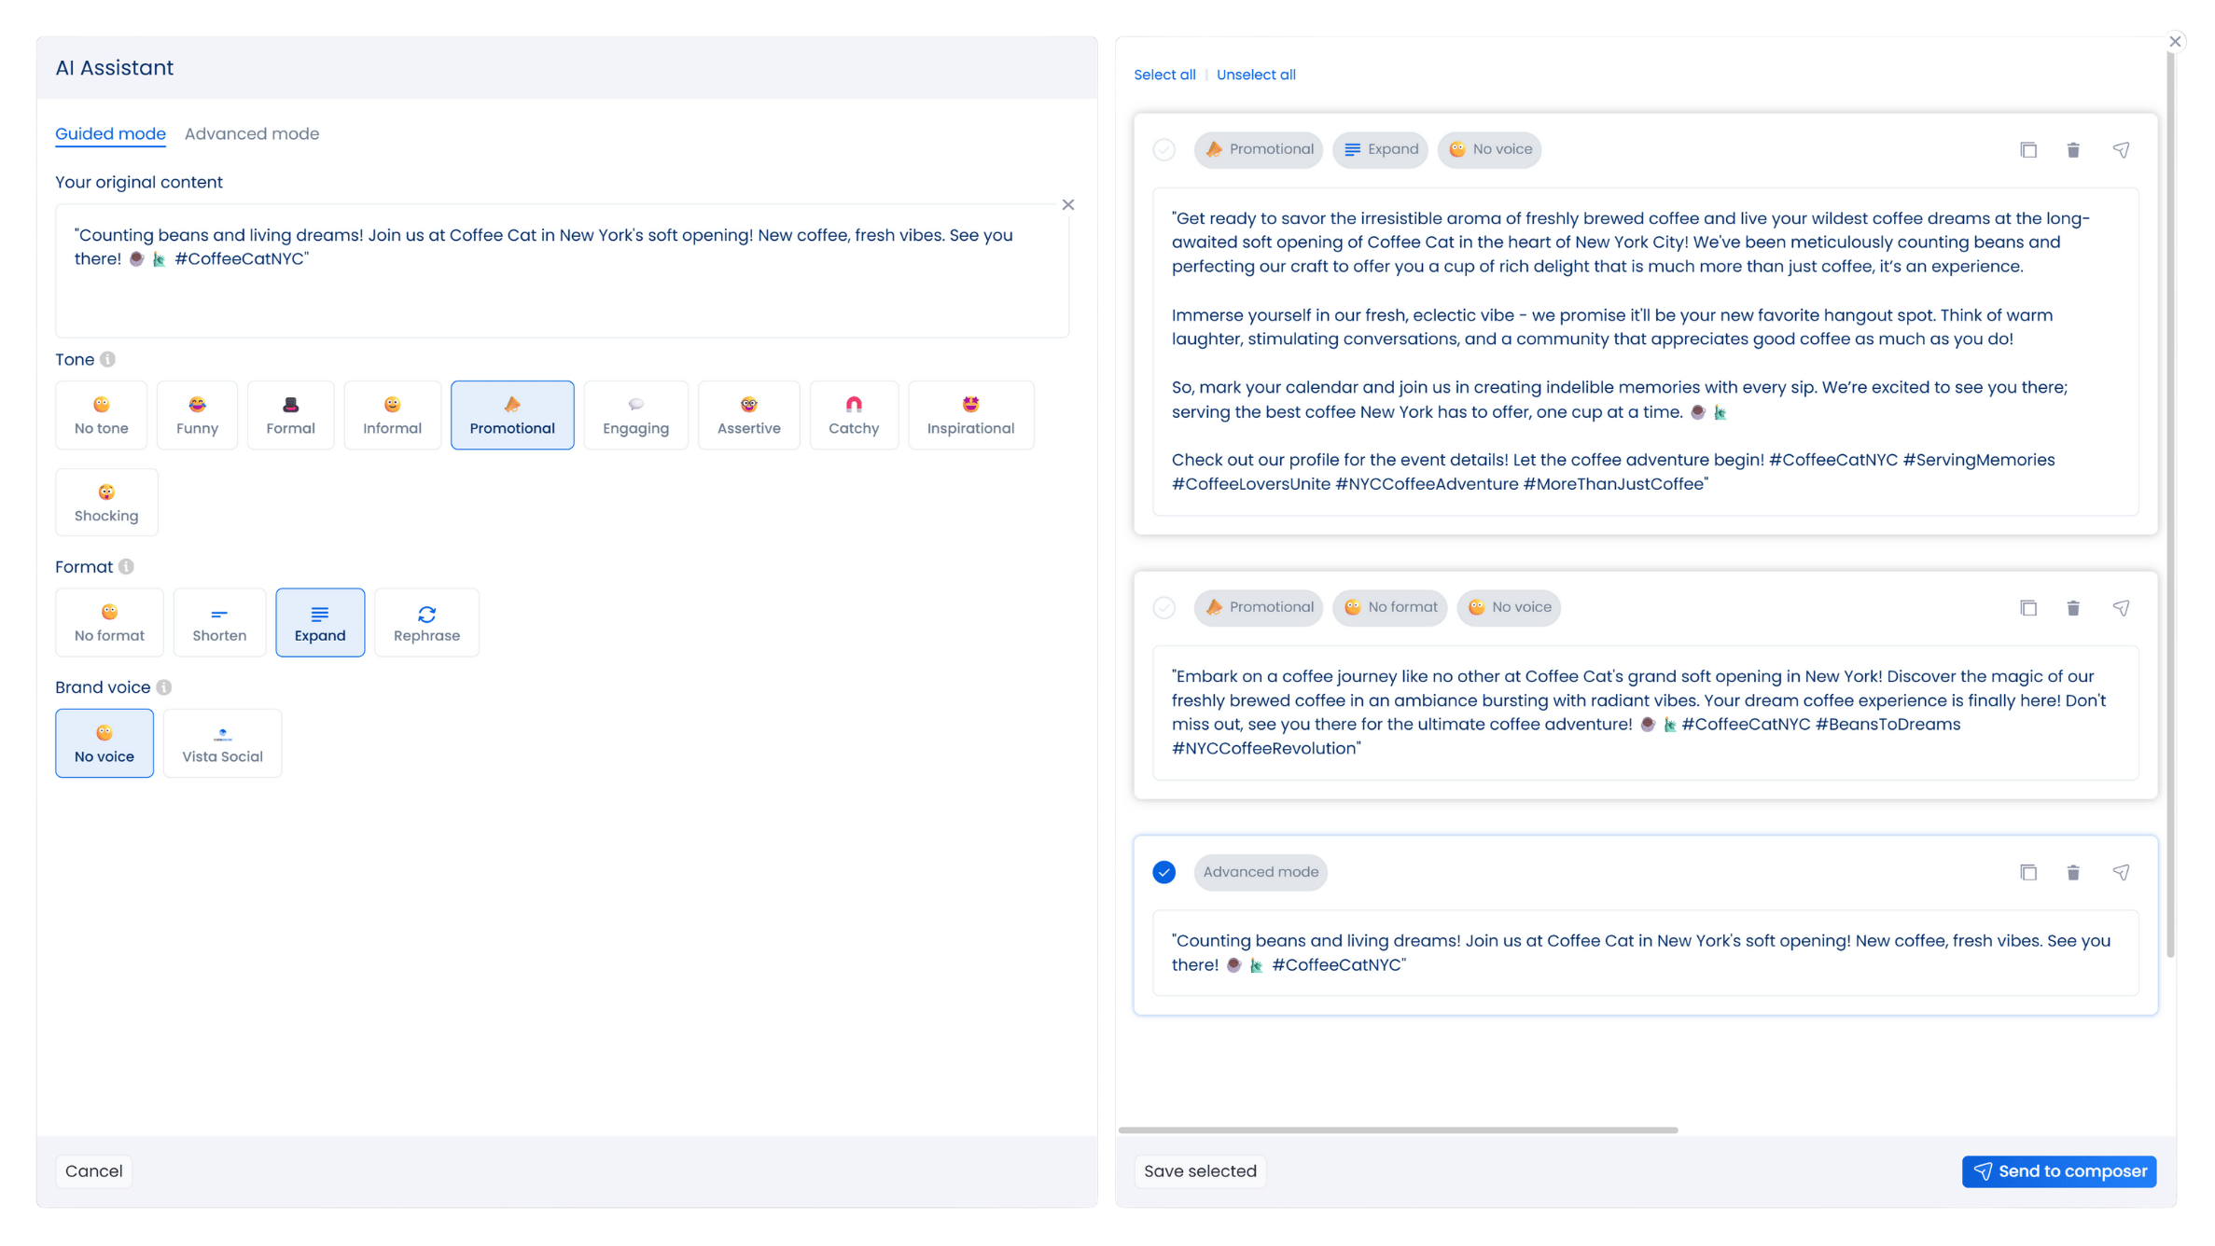
Task: Select the Promotional No format result checkbox
Action: (x=1163, y=608)
